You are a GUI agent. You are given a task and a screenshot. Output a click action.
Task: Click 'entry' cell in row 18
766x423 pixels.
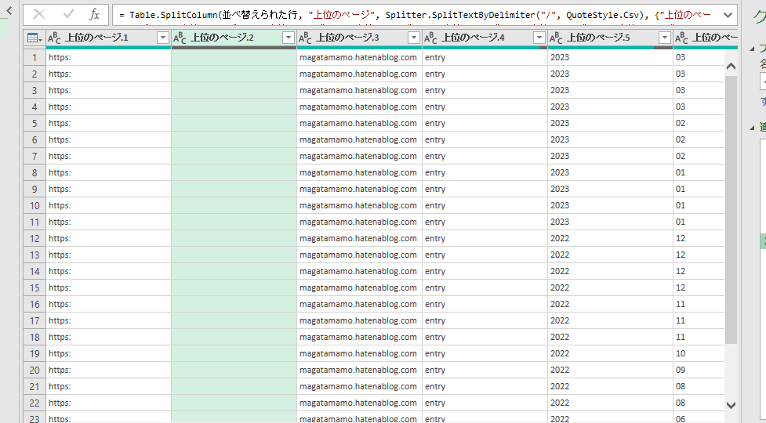point(485,337)
